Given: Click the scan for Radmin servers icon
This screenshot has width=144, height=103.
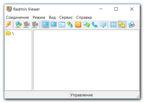Looking at the screenshot, I should [x=132, y=24].
